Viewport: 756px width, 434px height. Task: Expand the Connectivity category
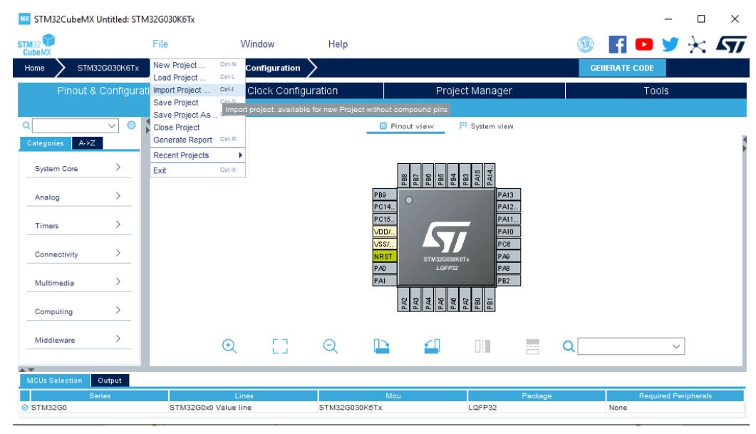76,254
